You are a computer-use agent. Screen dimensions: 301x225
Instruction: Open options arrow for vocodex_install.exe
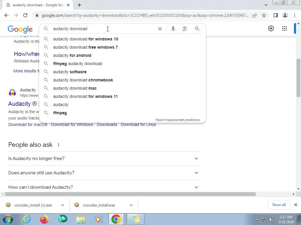click(131, 205)
